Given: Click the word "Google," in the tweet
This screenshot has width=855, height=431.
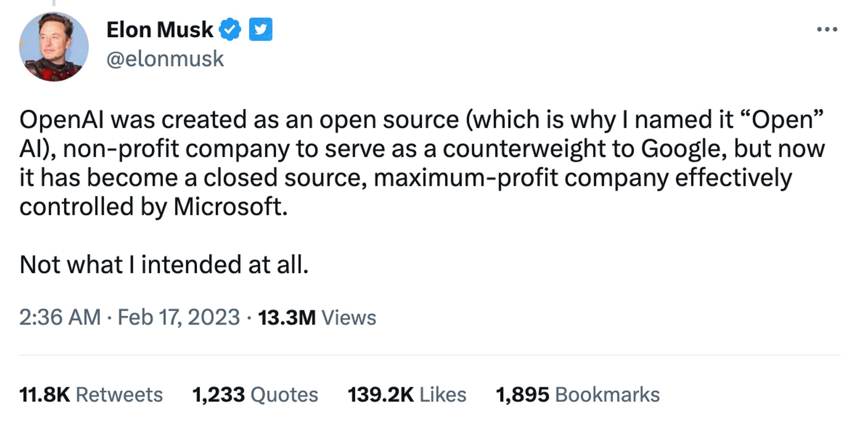Looking at the screenshot, I should 684,148.
